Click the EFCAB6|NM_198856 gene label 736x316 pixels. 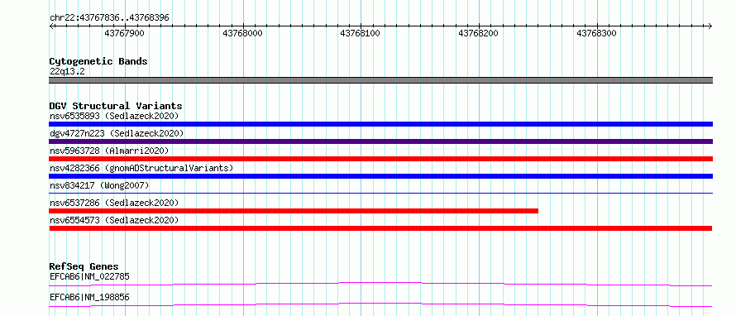tap(89, 297)
